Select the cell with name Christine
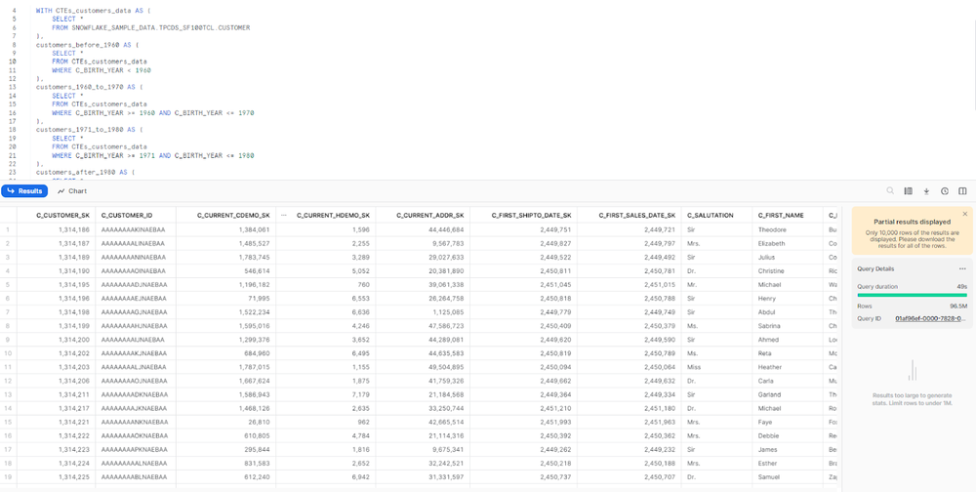The width and height of the screenshot is (976, 492). 788,271
